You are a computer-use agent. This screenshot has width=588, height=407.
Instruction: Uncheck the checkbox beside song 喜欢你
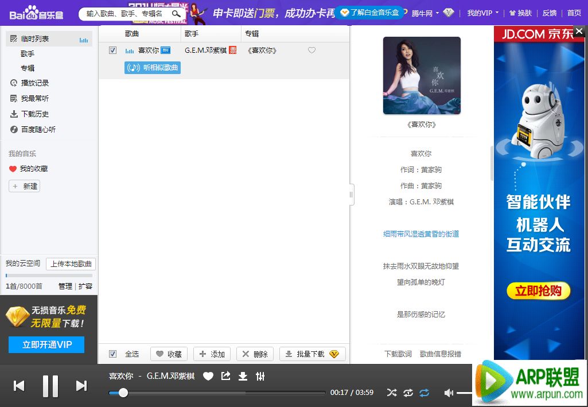point(112,51)
